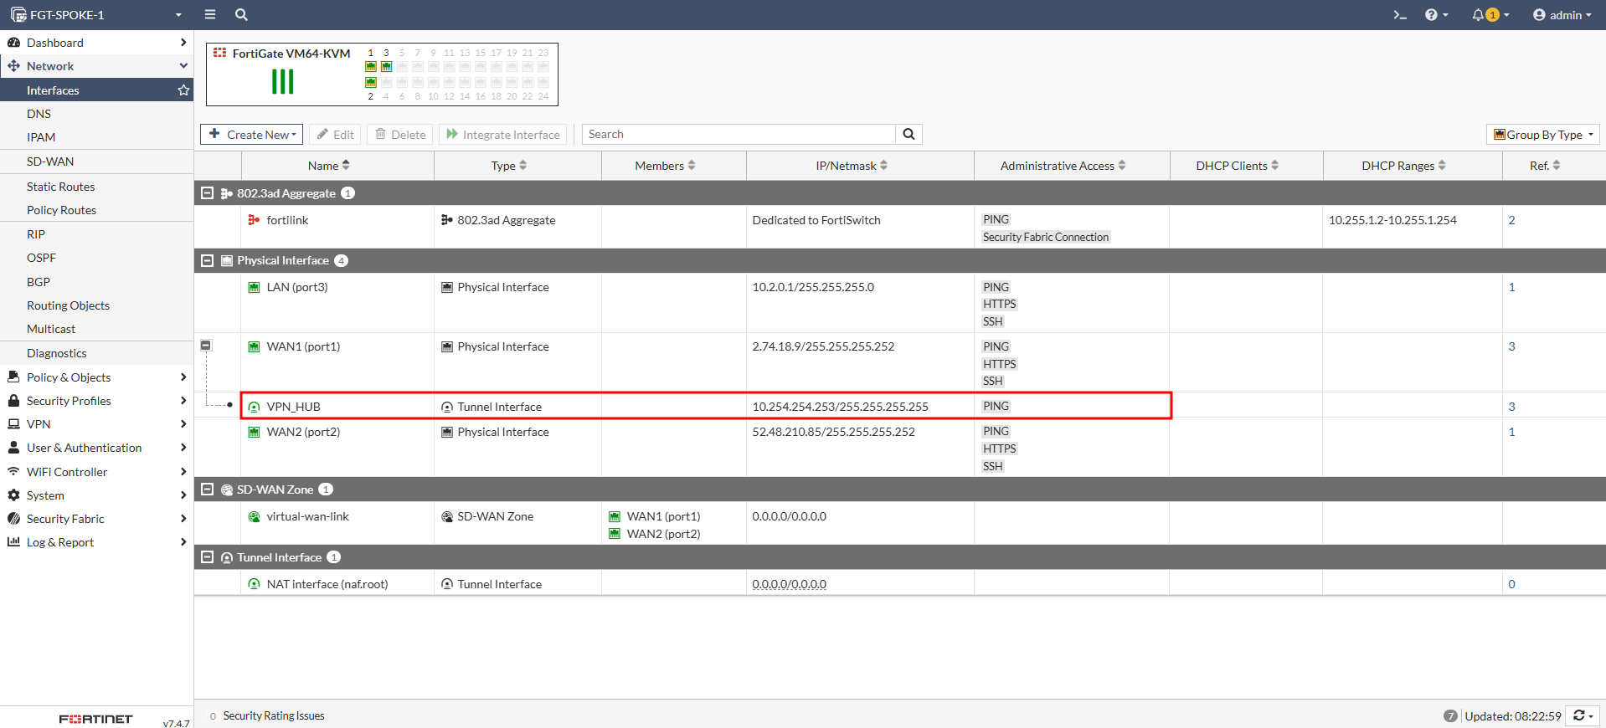Screen dimensions: 1606x728
Task: Select the fortilink interface row
Action: pos(900,227)
